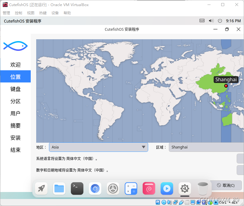Click VirtualBox optical disc status icon
The image size is (244, 206).
click(x=164, y=202)
